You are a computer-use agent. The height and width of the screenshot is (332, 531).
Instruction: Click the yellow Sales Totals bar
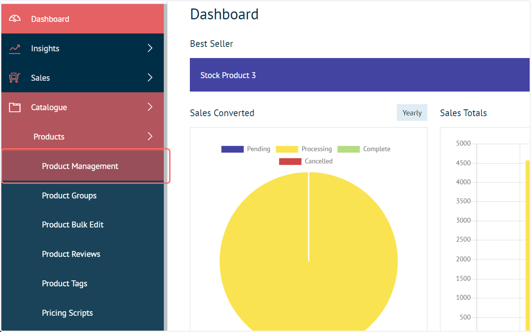tap(527, 246)
